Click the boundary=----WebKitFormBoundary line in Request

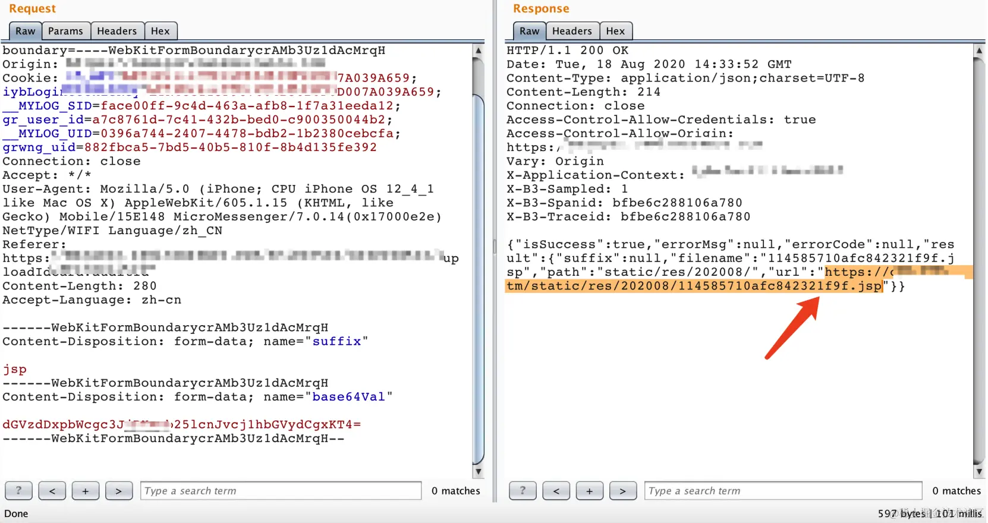(x=194, y=51)
